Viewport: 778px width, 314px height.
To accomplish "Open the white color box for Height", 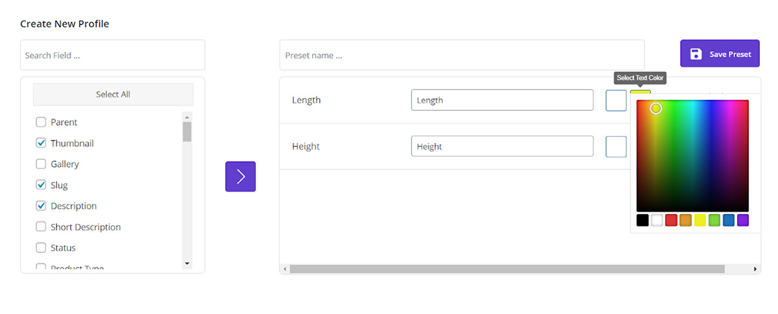I will point(616,146).
